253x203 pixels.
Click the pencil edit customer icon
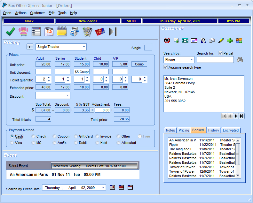click(221, 40)
